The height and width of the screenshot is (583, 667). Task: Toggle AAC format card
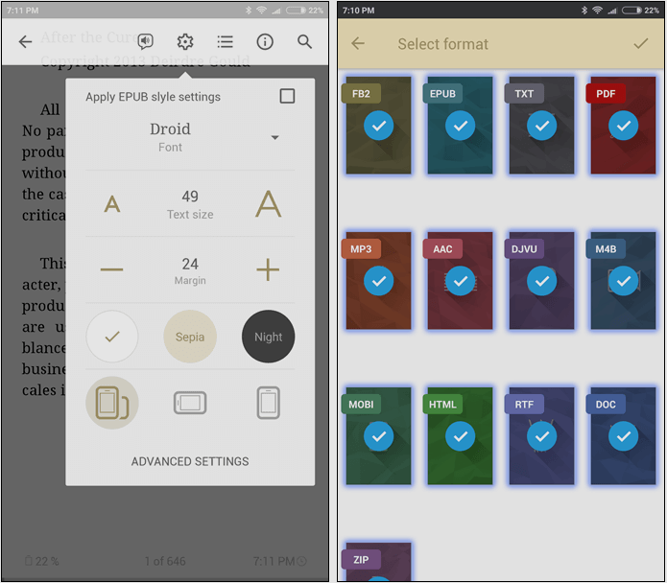pyautogui.click(x=461, y=280)
